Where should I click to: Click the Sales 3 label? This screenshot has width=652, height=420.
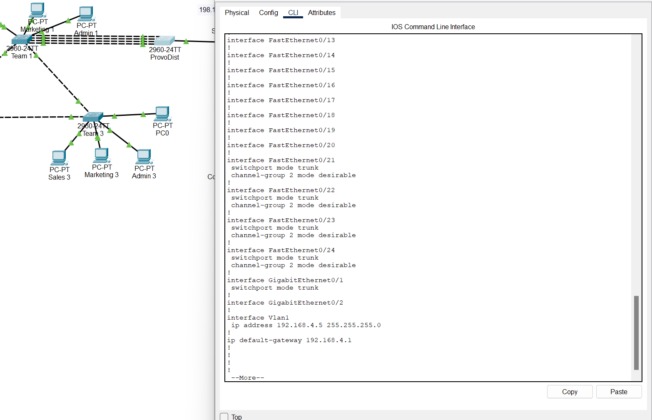(x=59, y=177)
